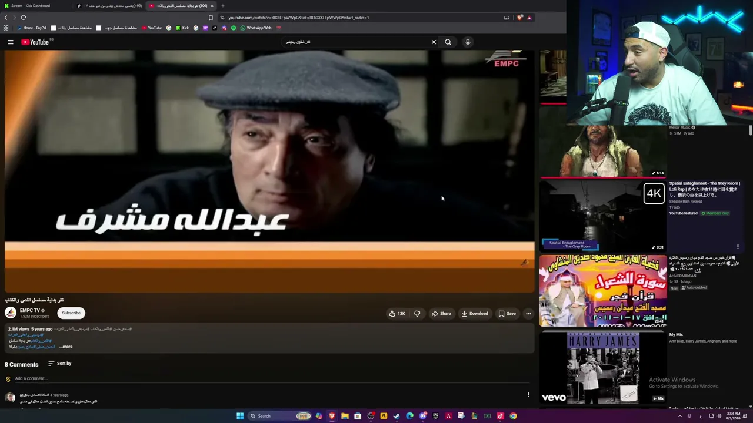Open the YouTube bookmark in bookmarks bar
Screen dimensions: 753x423
[152, 28]
